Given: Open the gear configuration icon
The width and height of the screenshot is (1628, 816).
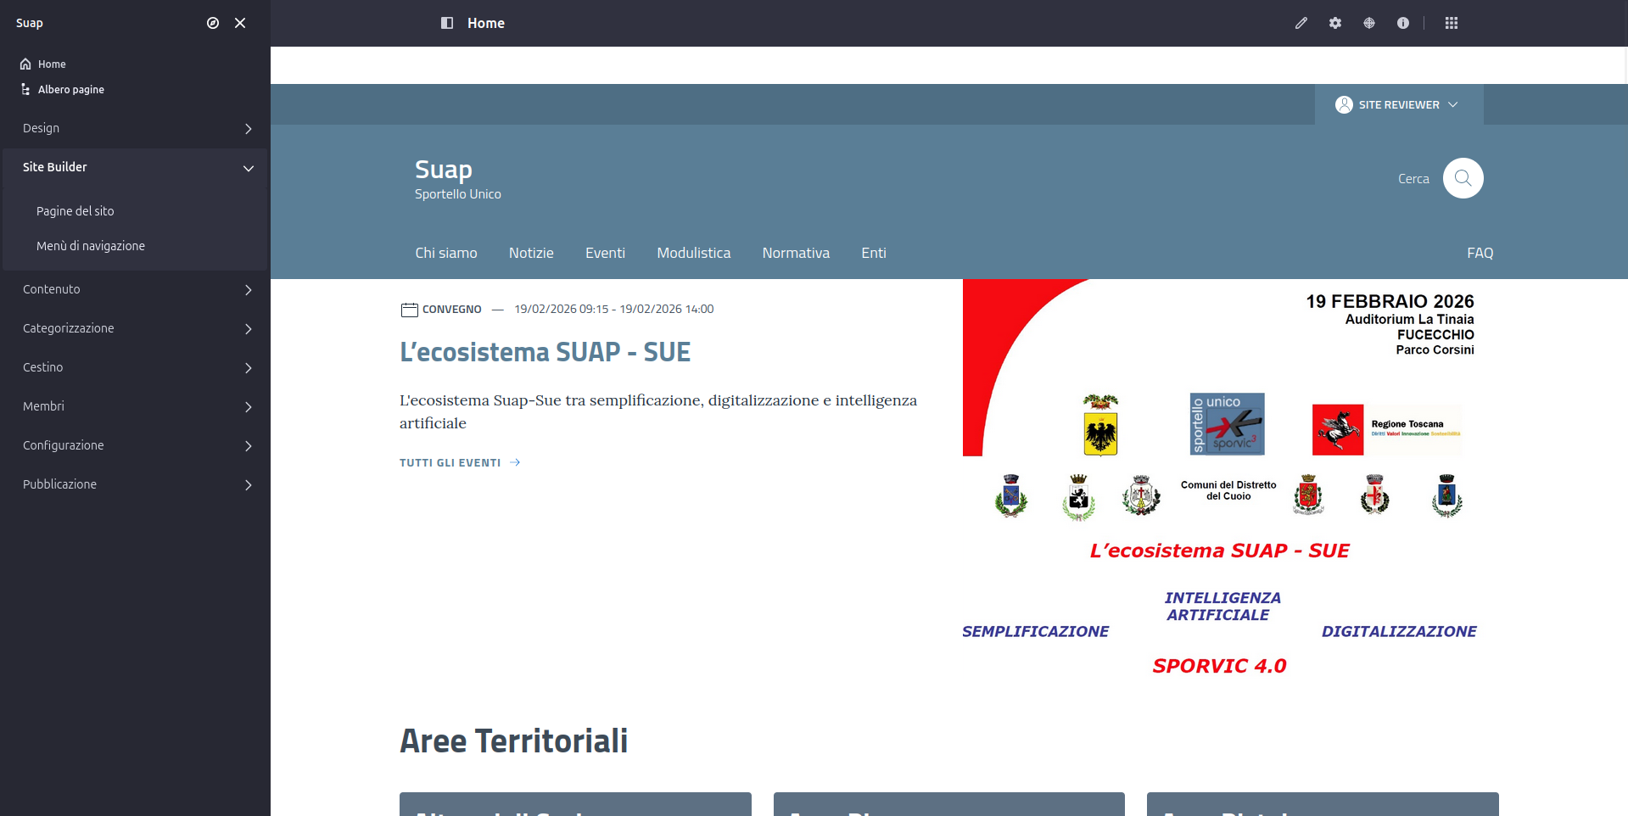Looking at the screenshot, I should [x=1334, y=23].
